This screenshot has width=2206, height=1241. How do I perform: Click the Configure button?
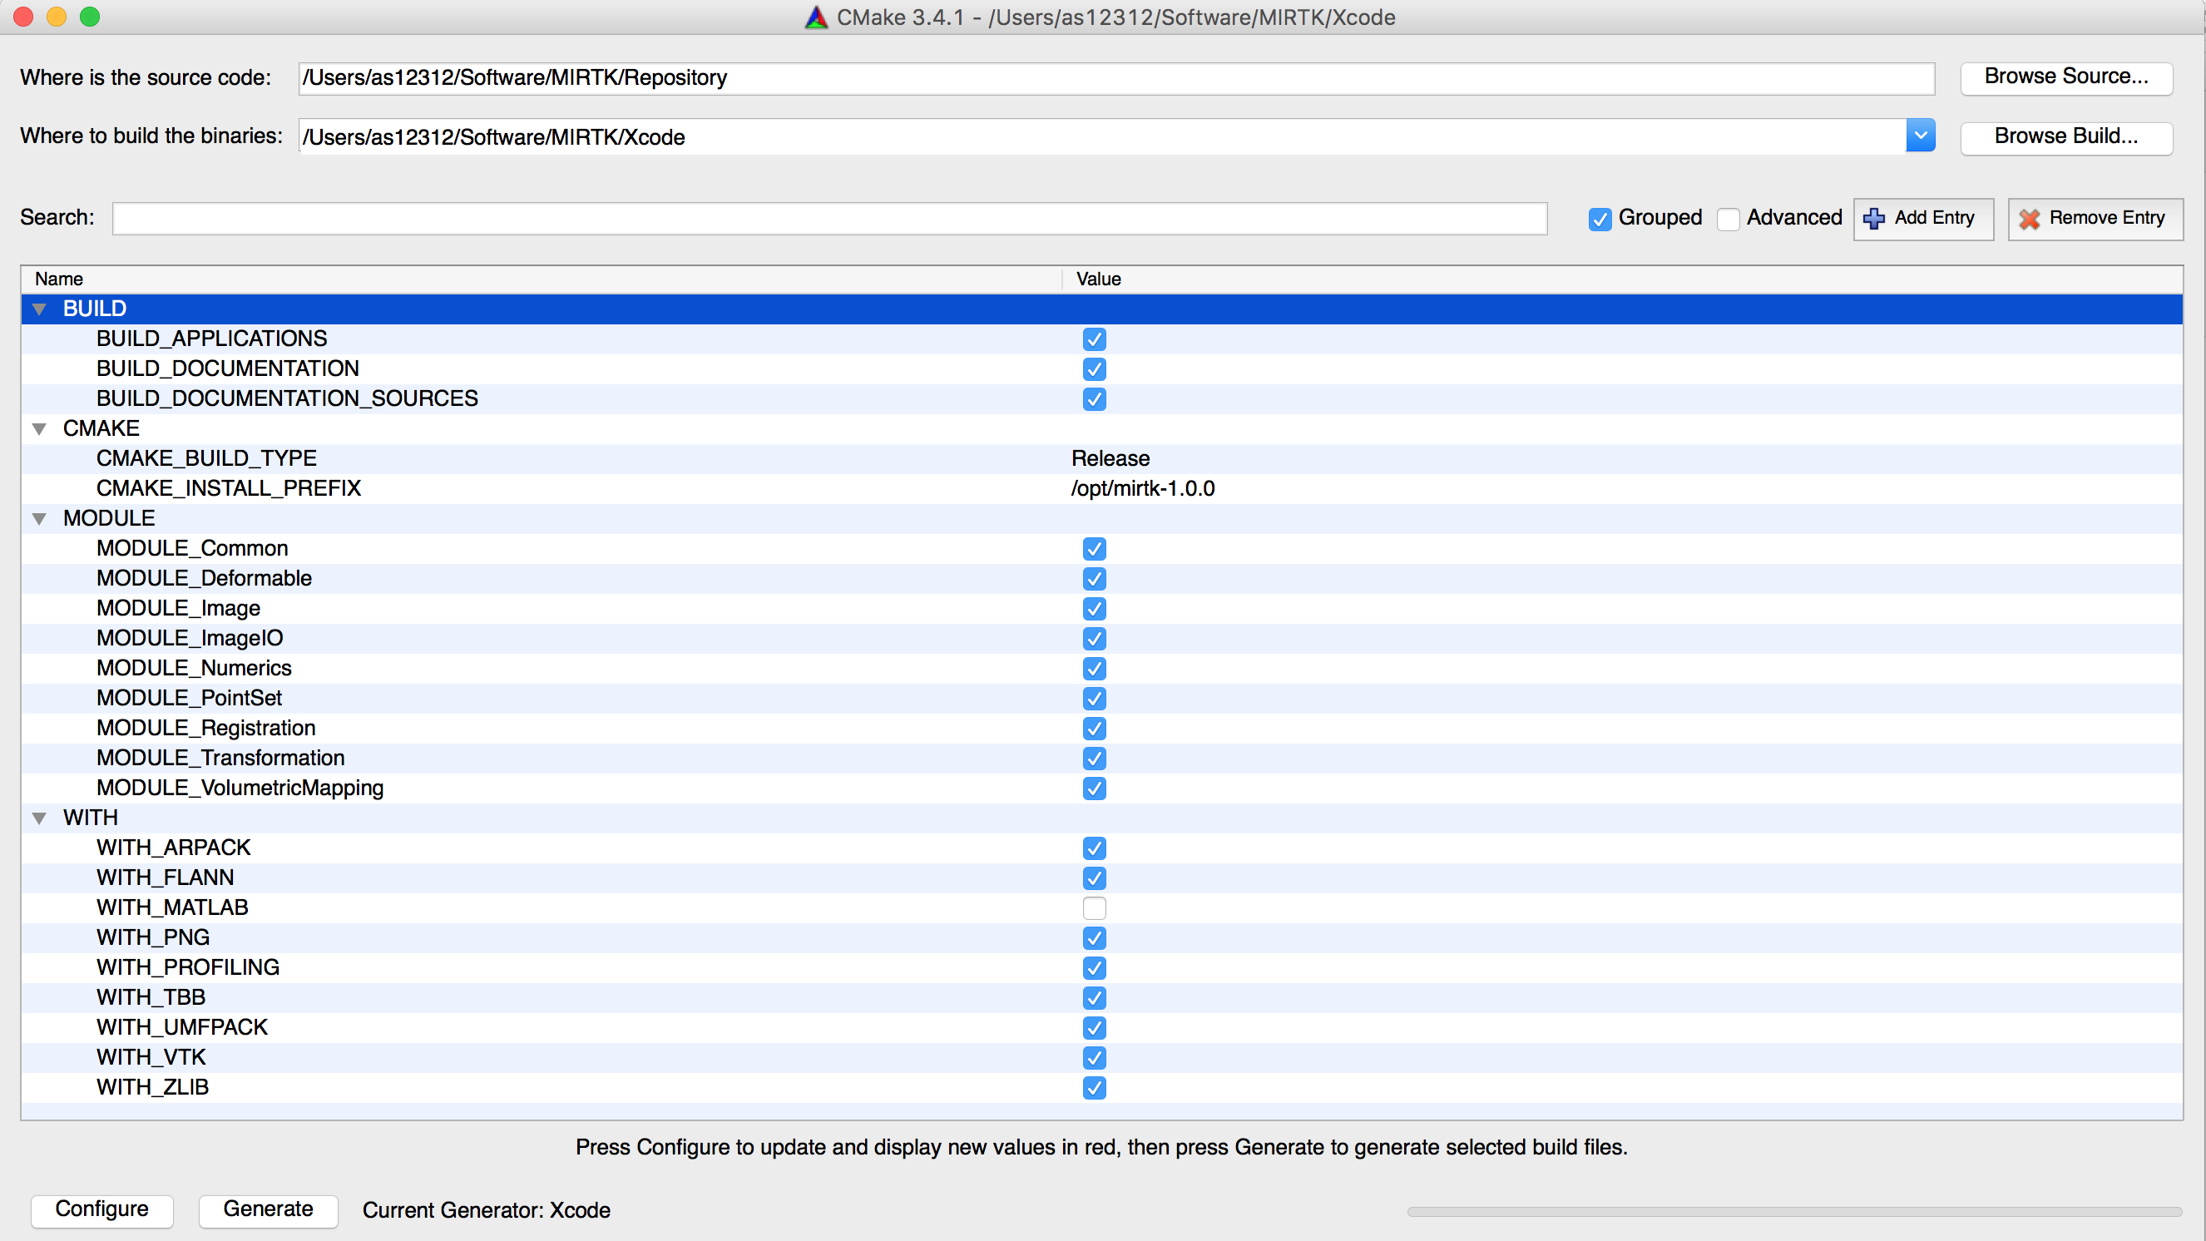click(x=101, y=1208)
